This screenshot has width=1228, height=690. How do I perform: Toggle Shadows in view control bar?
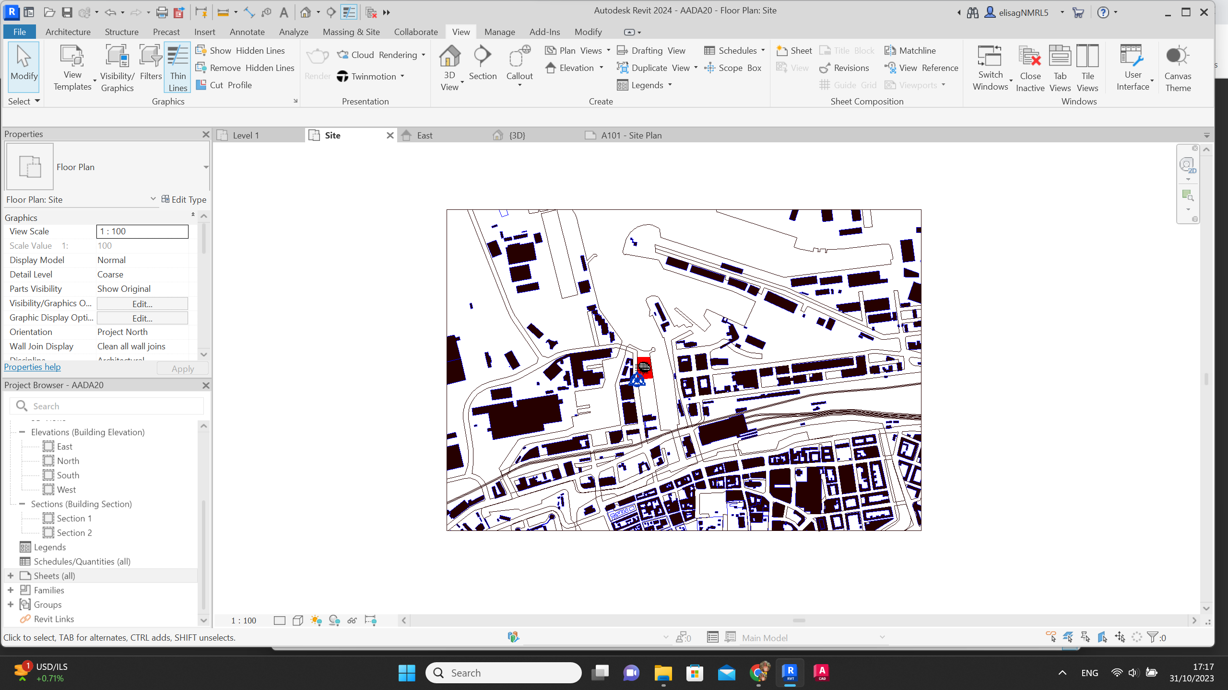(334, 621)
